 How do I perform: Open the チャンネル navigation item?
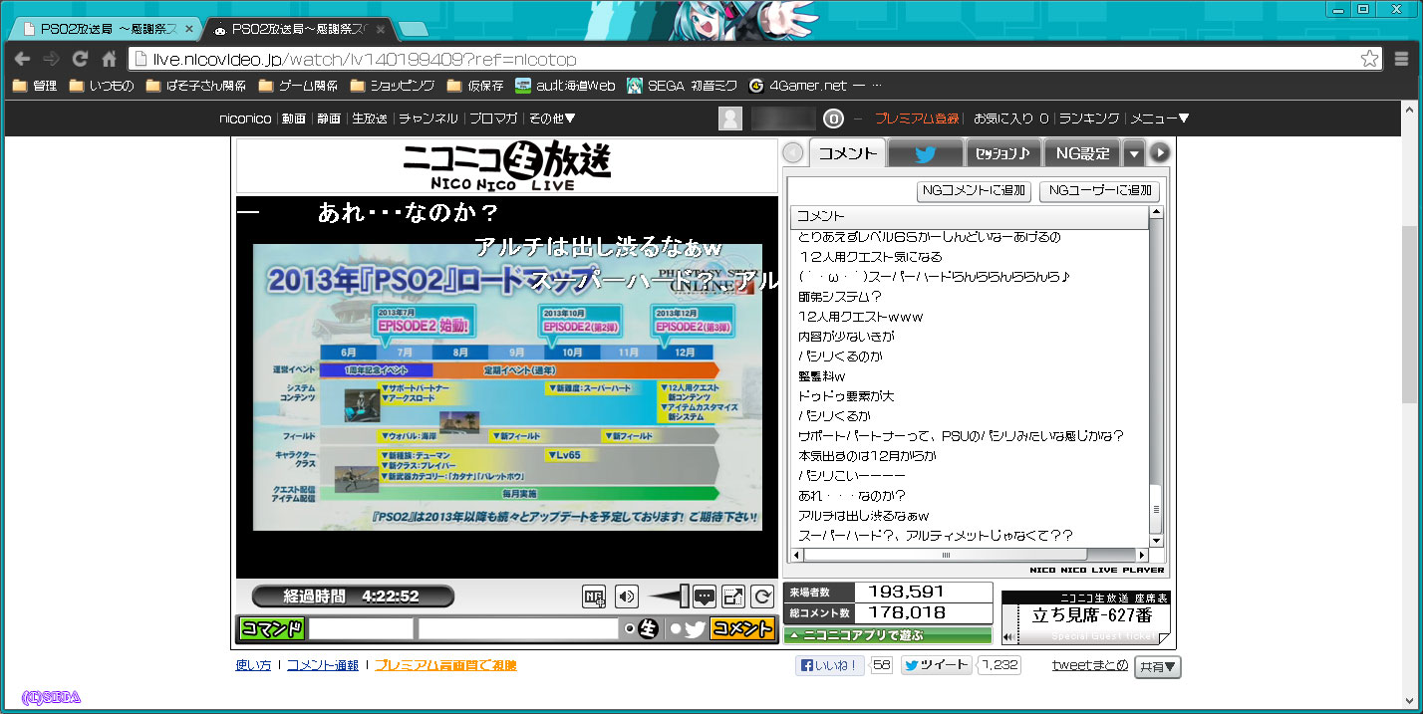coord(428,119)
